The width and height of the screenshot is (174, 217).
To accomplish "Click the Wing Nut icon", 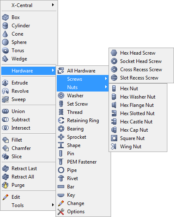I will tap(114, 147).
